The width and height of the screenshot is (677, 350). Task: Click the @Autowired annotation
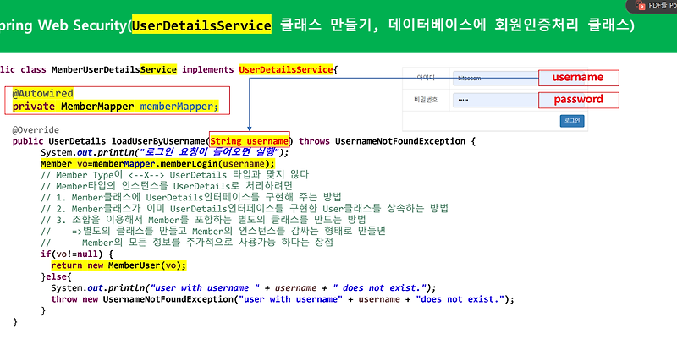(x=43, y=93)
